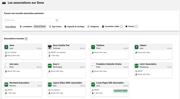The height and width of the screenshot is (99, 180).
Task: Click the Tout effacer link
Action: [x=11, y=27]
